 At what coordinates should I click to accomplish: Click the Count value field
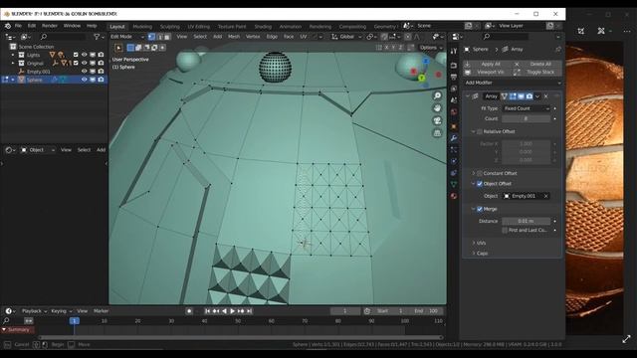pyautogui.click(x=527, y=119)
